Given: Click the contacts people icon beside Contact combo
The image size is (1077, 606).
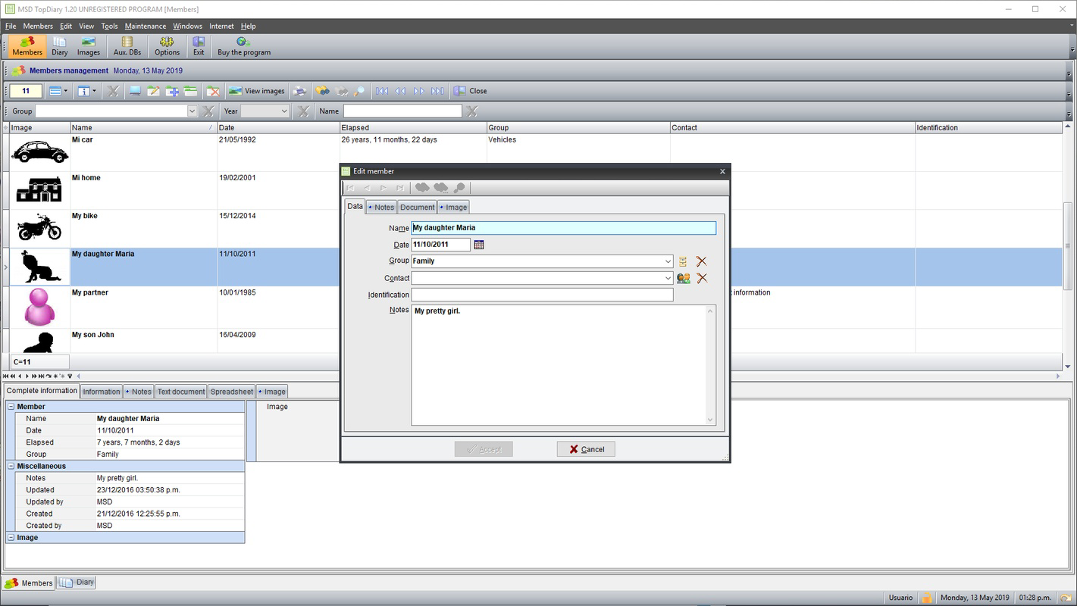Looking at the screenshot, I should tap(684, 278).
